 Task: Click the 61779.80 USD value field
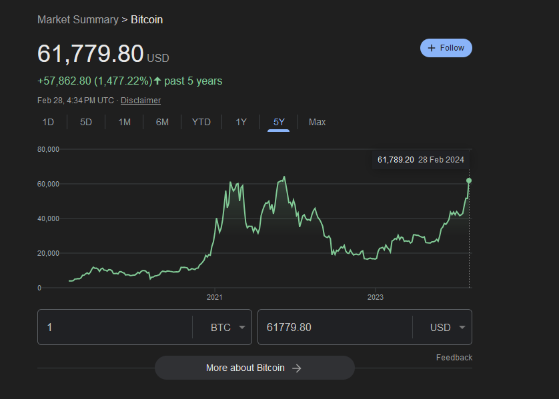pyautogui.click(x=335, y=327)
